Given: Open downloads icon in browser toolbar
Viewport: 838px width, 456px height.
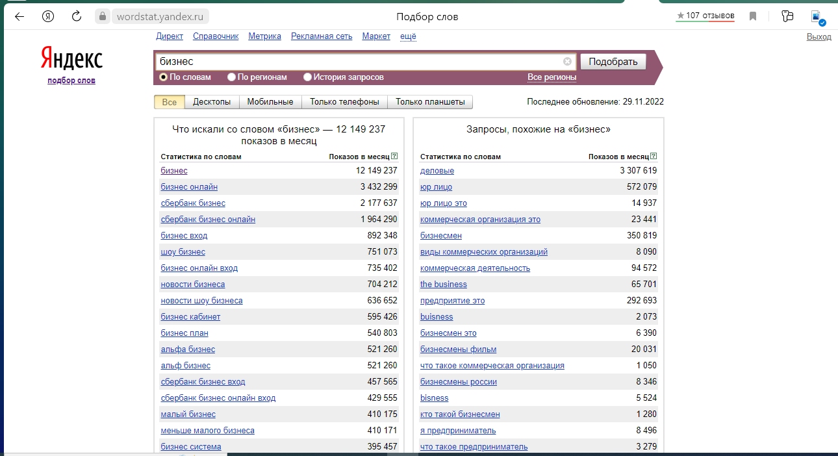Looking at the screenshot, I should click(817, 17).
